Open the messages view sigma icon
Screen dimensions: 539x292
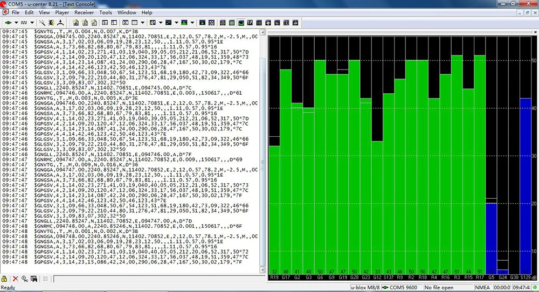(x=126, y=23)
